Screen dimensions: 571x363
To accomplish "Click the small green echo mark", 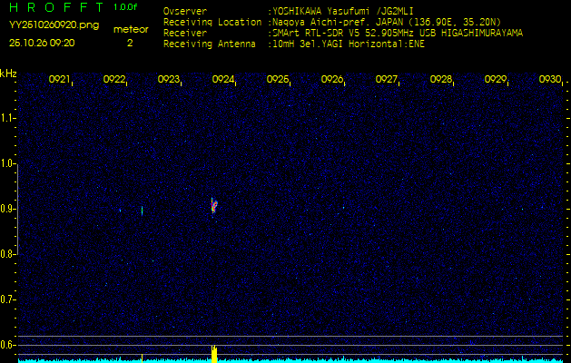I will [x=142, y=210].
